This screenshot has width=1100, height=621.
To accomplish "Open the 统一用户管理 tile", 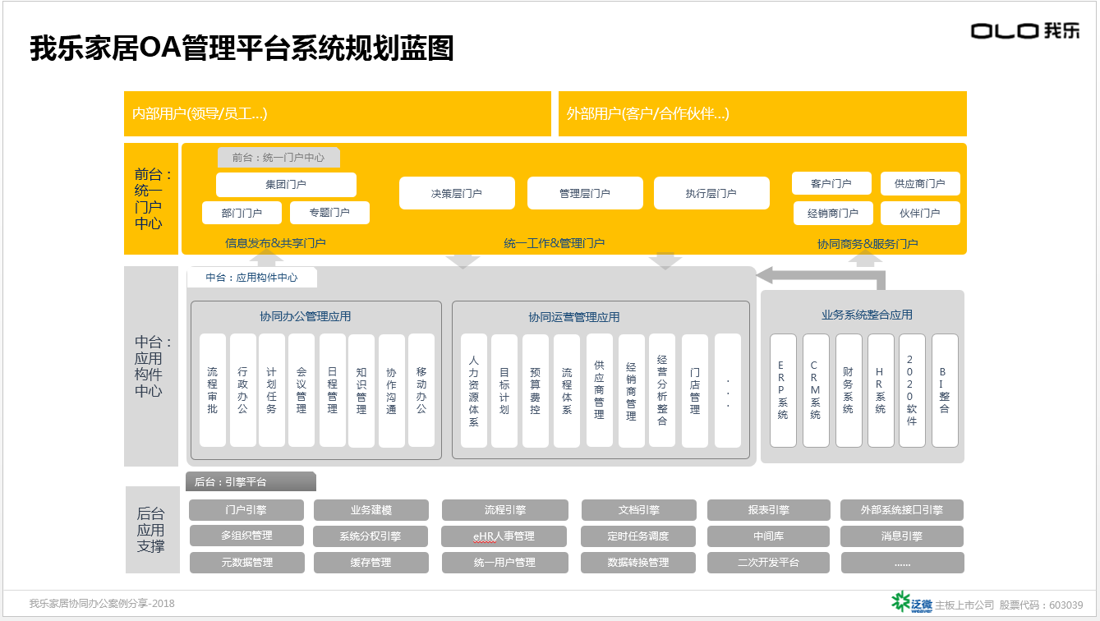I will 504,563.
